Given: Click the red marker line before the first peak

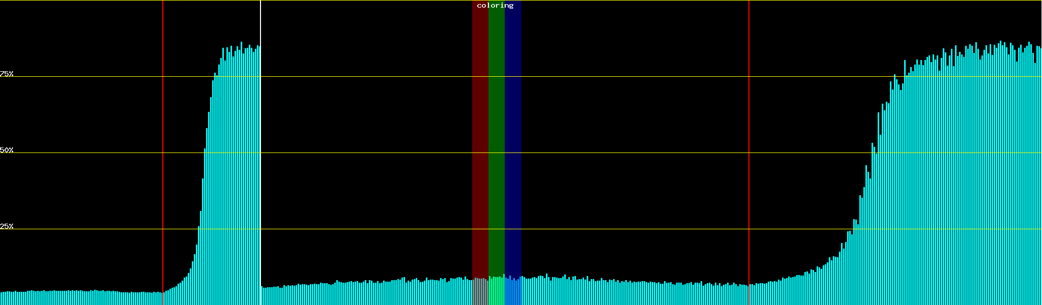Looking at the screenshot, I should click(163, 152).
